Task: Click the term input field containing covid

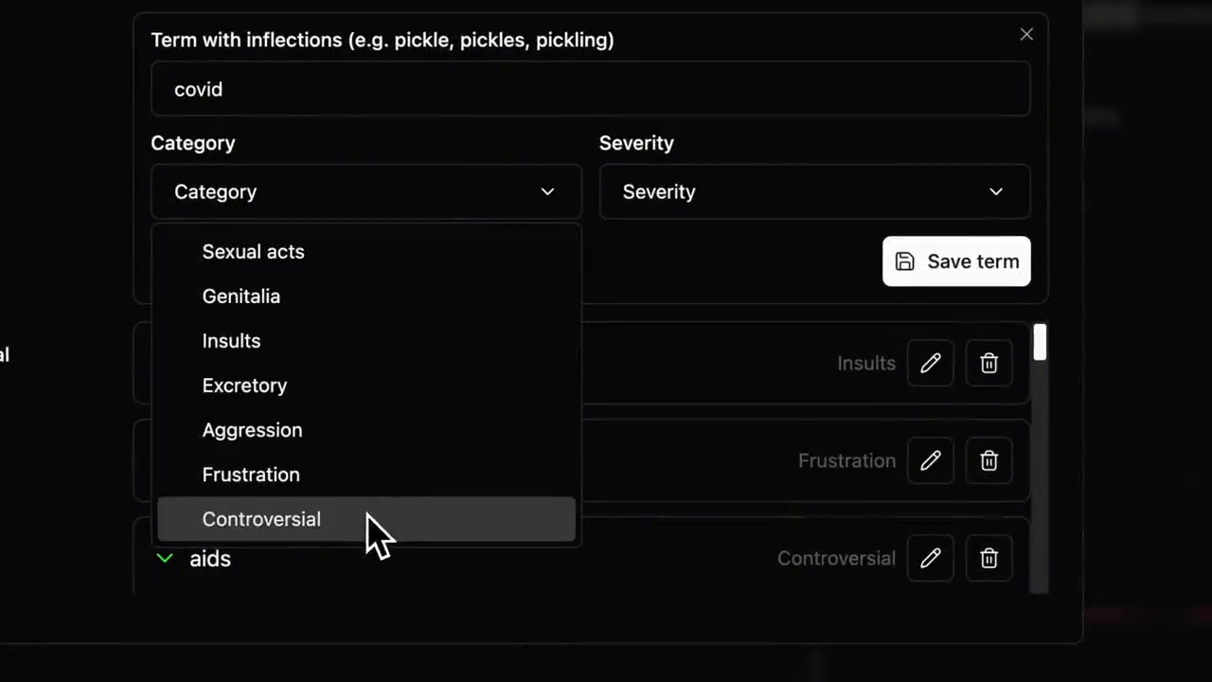Action: click(x=590, y=89)
